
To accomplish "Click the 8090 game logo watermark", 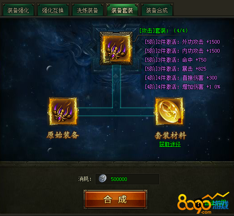I will (203, 203).
